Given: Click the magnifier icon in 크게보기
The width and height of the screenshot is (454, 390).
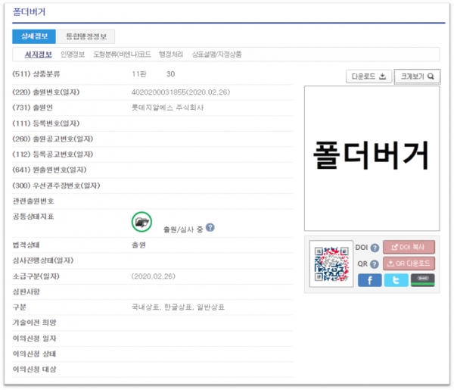Looking at the screenshot, I should click(431, 76).
